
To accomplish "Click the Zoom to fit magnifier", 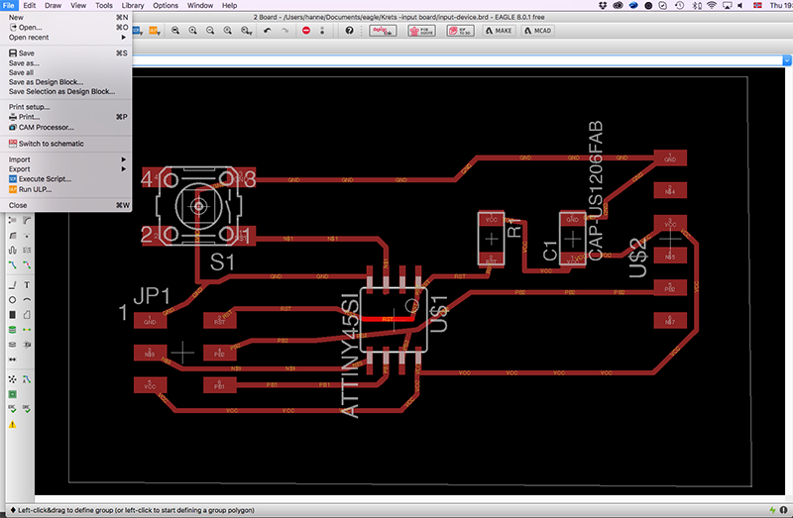I will [x=175, y=31].
